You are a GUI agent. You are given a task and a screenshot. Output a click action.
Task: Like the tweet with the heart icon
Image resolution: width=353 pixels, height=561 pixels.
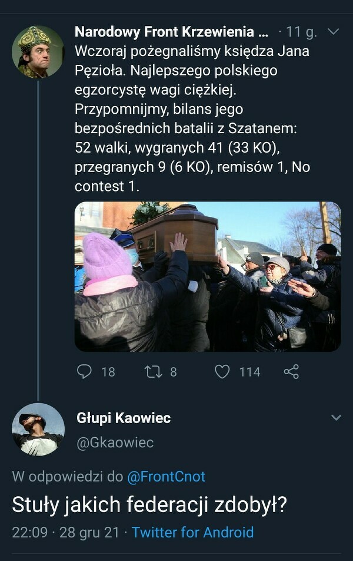(x=222, y=372)
